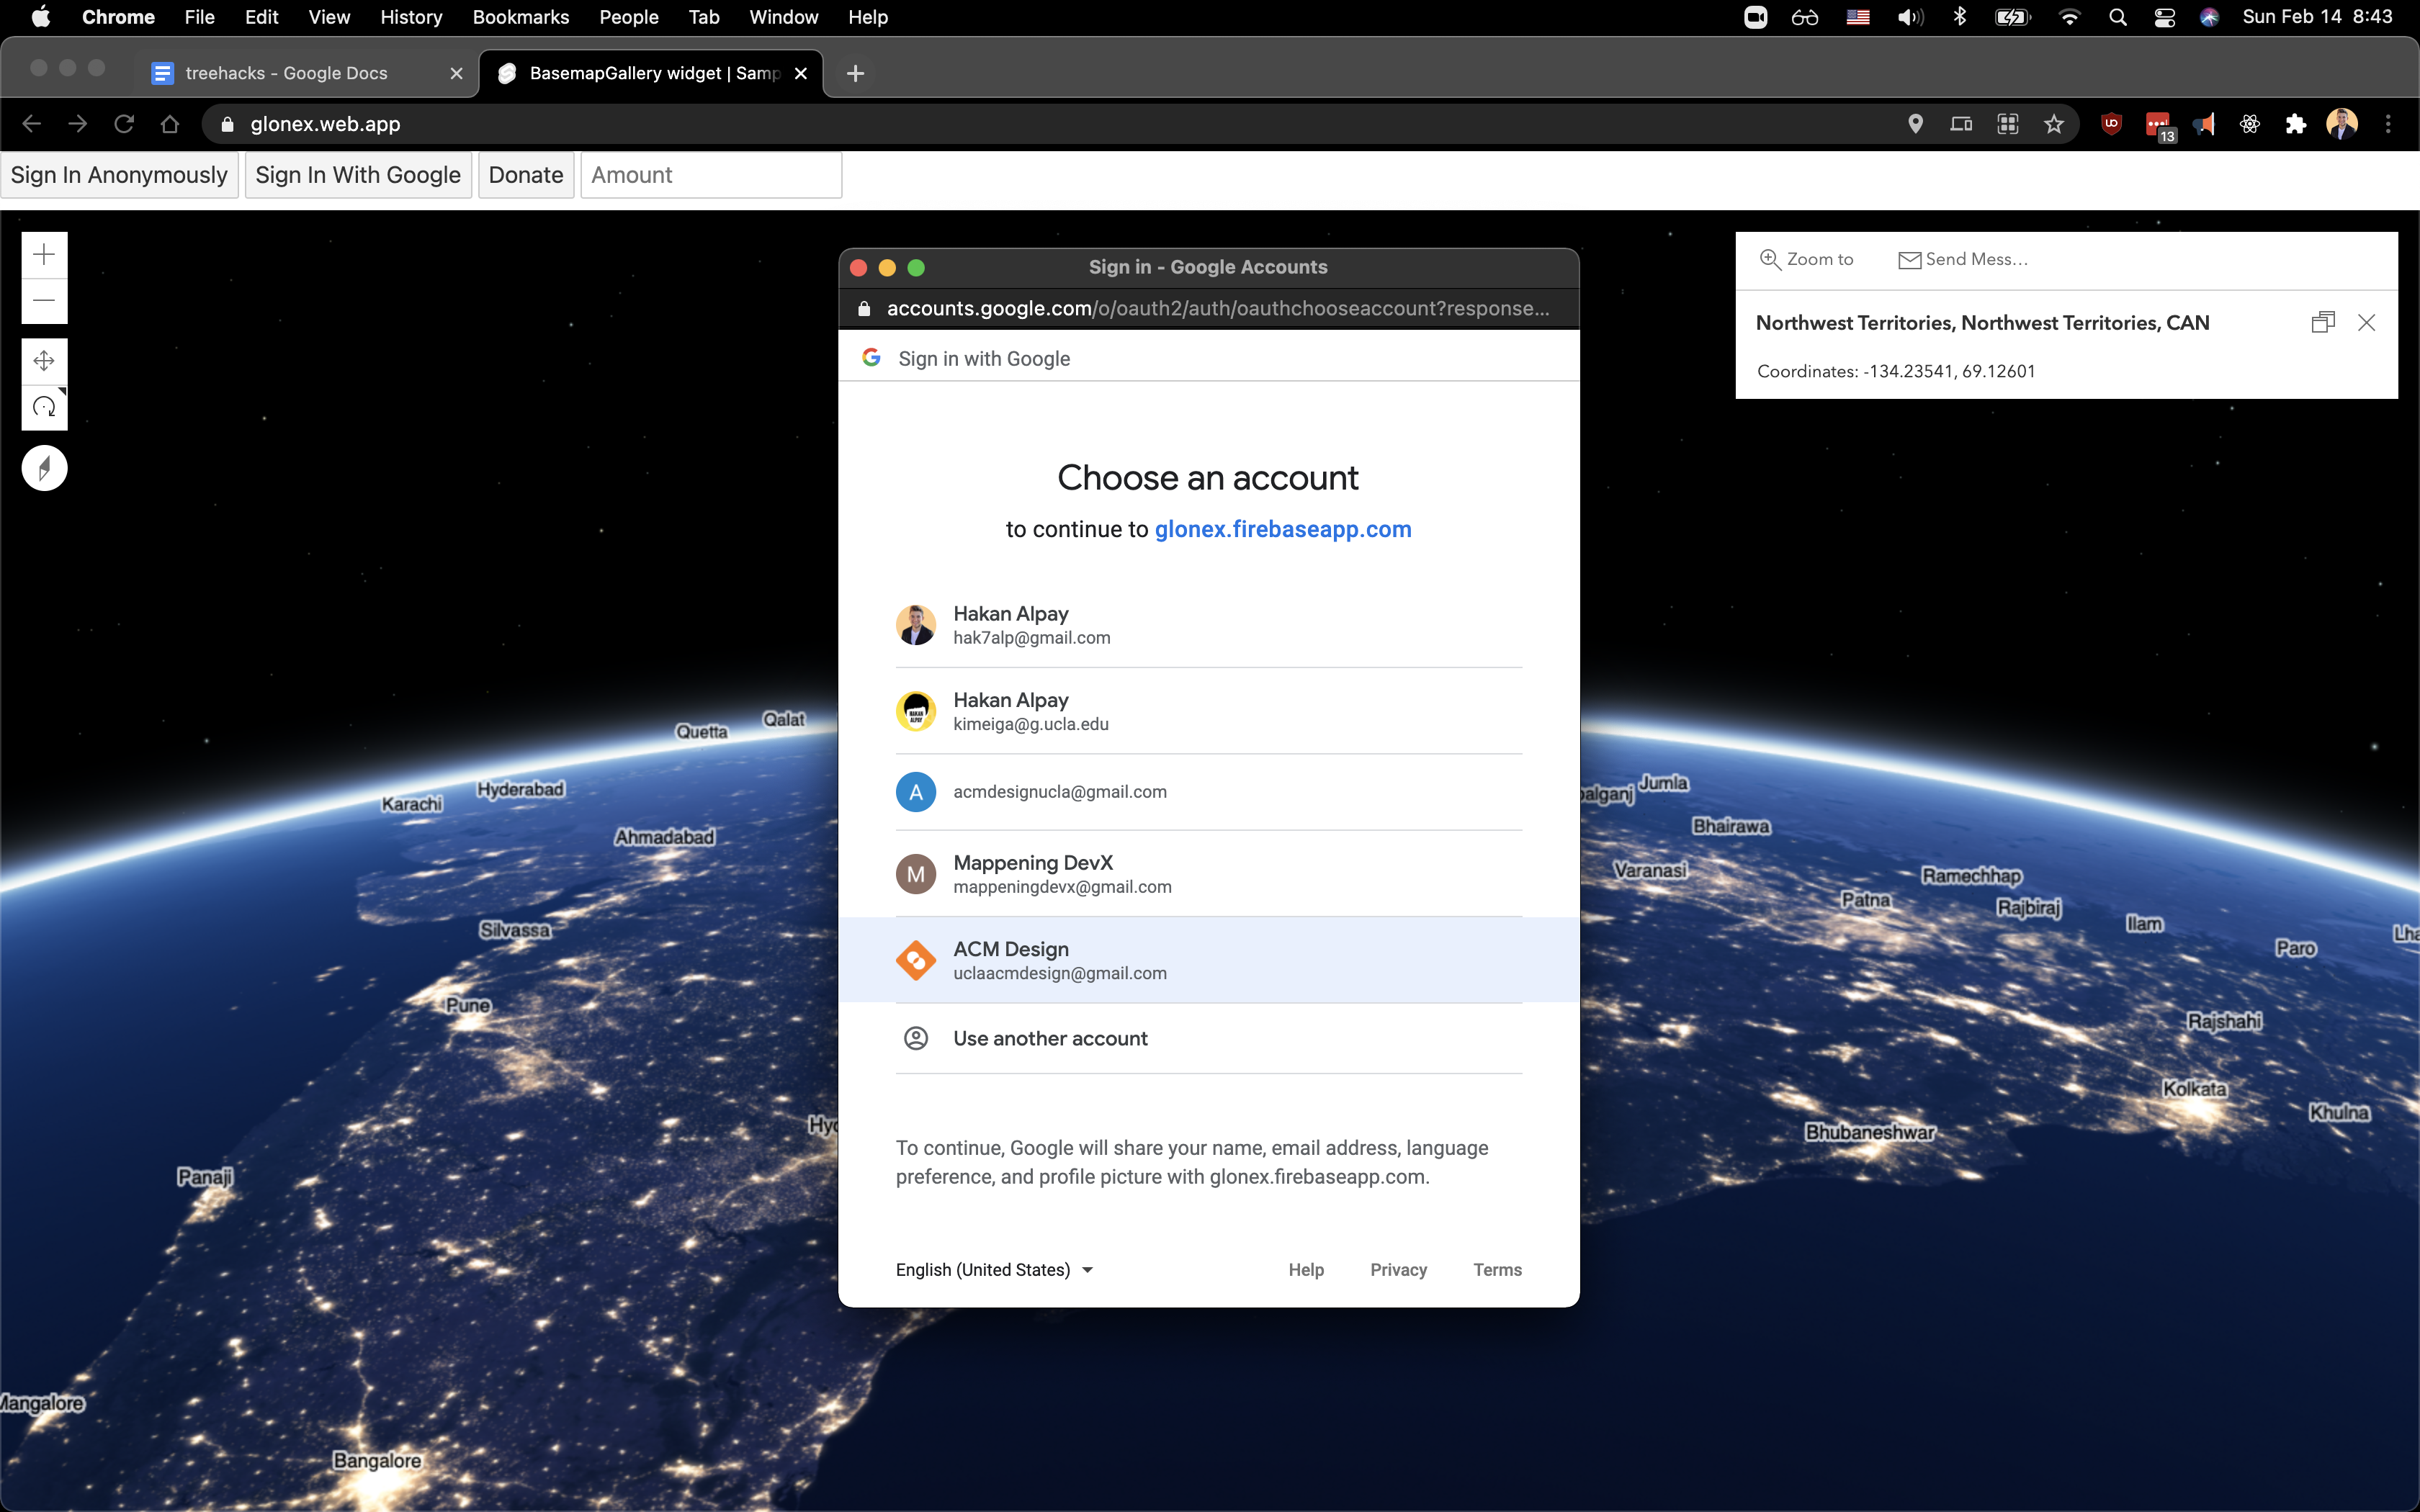Toggle the pan navigation tool

coord(44,361)
